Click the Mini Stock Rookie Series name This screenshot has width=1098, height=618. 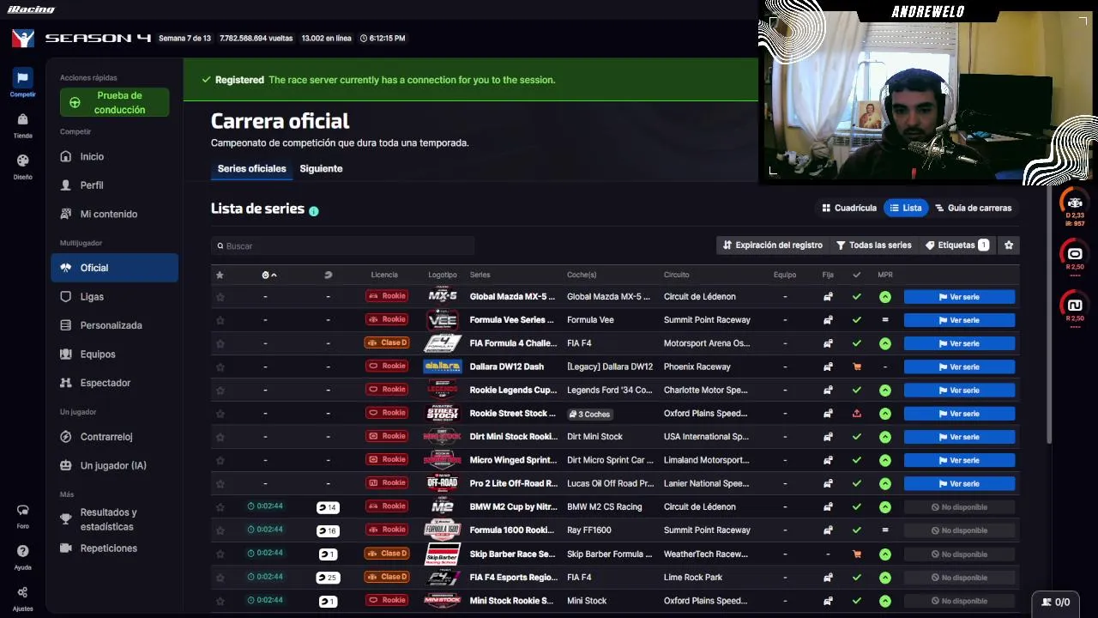pos(512,601)
